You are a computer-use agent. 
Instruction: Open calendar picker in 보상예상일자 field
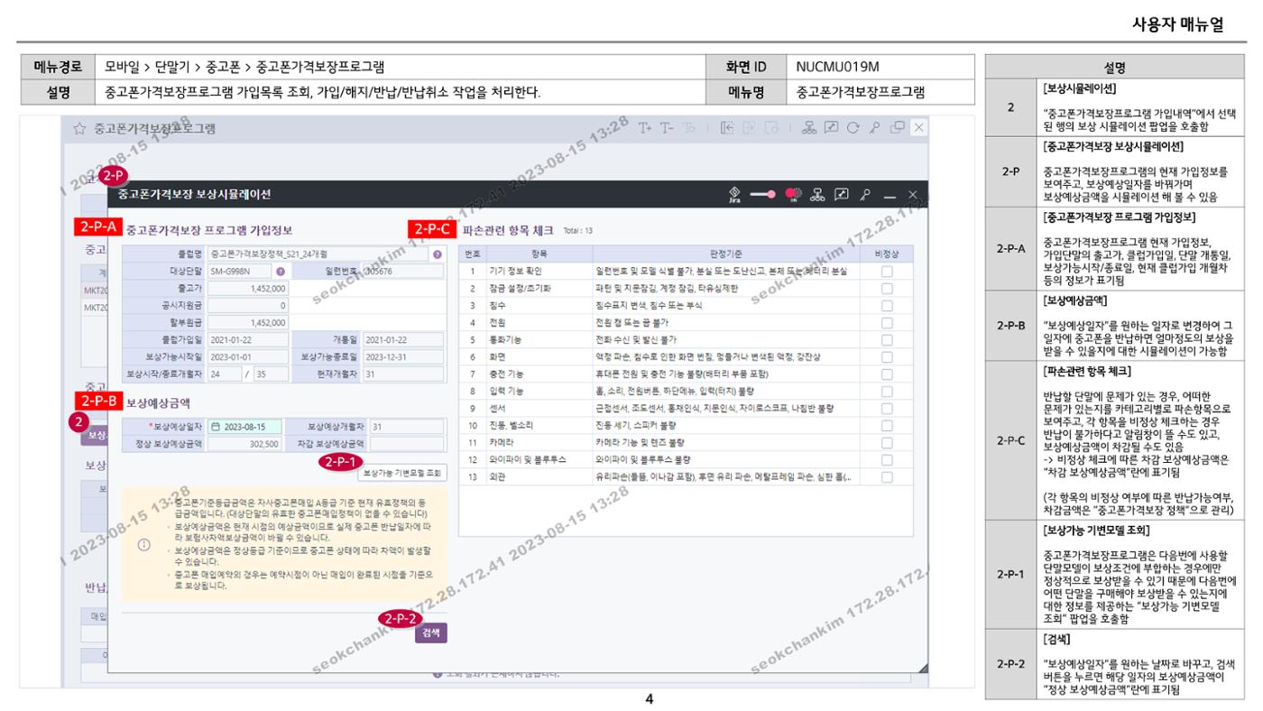tap(216, 427)
